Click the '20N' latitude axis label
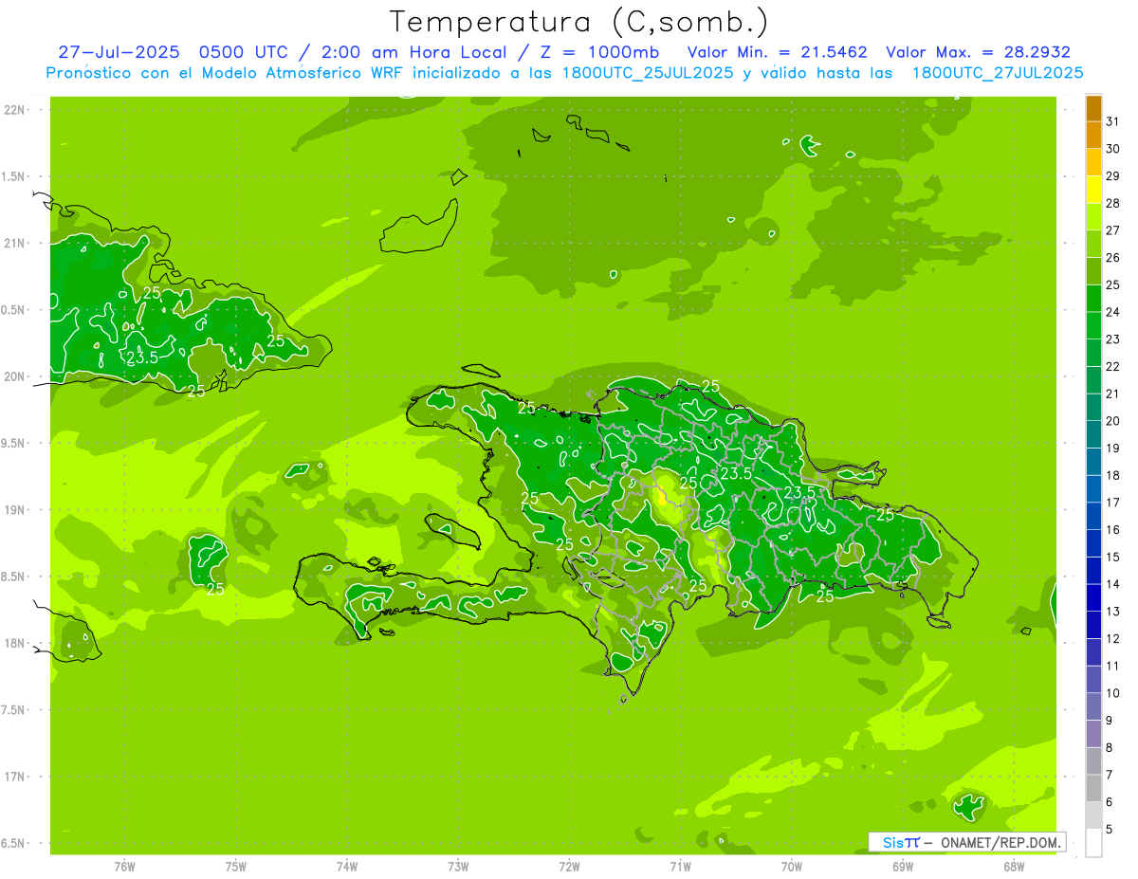The height and width of the screenshot is (879, 1138). coord(16,376)
